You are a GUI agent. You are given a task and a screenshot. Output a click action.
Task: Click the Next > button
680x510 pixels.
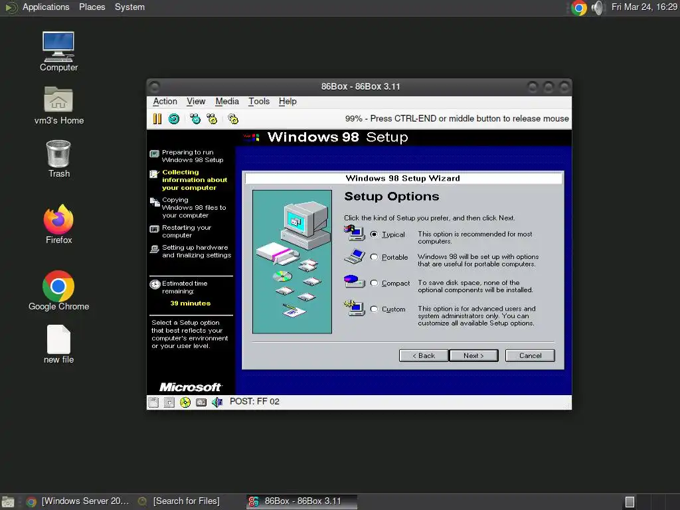click(473, 356)
